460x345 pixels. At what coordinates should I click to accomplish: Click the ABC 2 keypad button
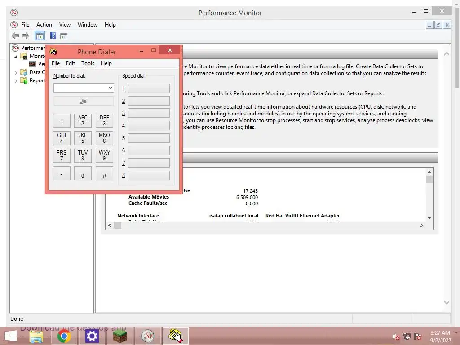pos(83,120)
